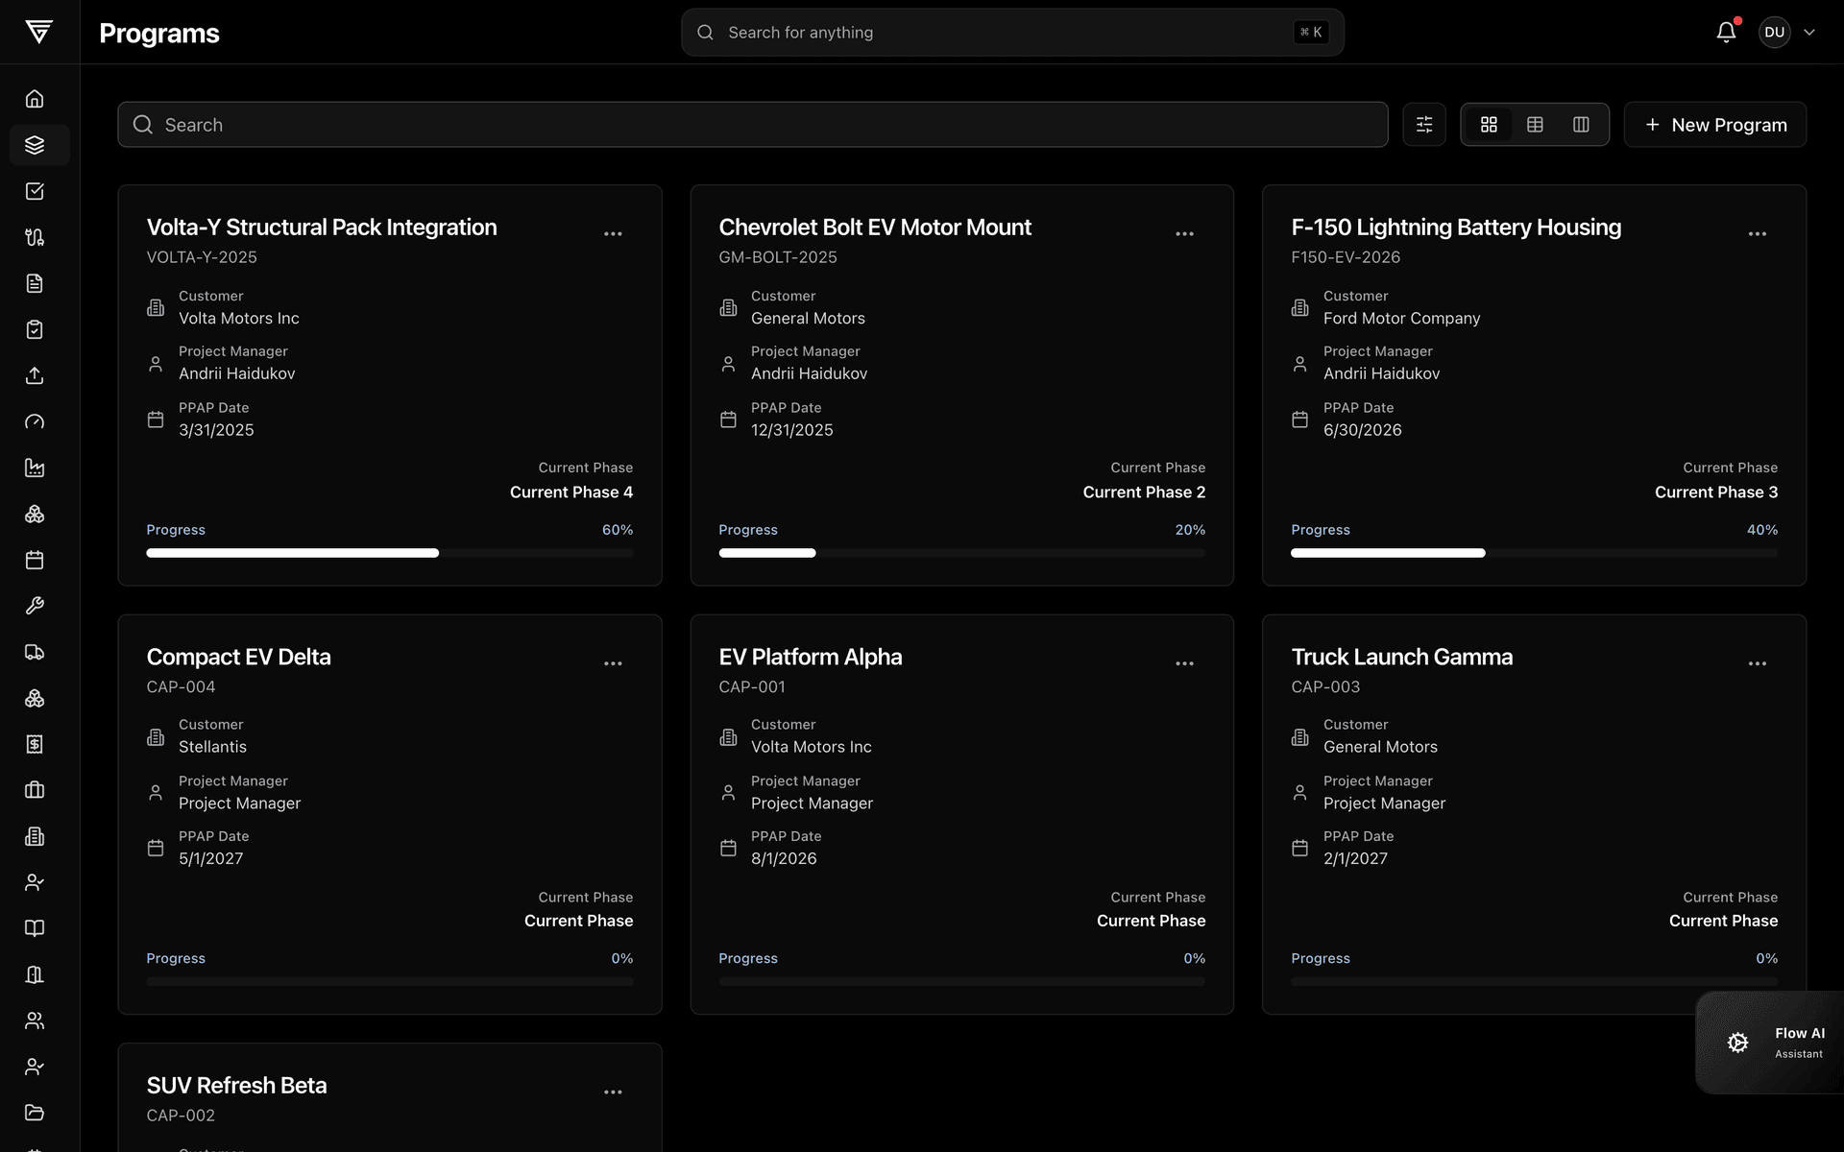Click the New Program button
The image size is (1844, 1152).
coord(1715,125)
